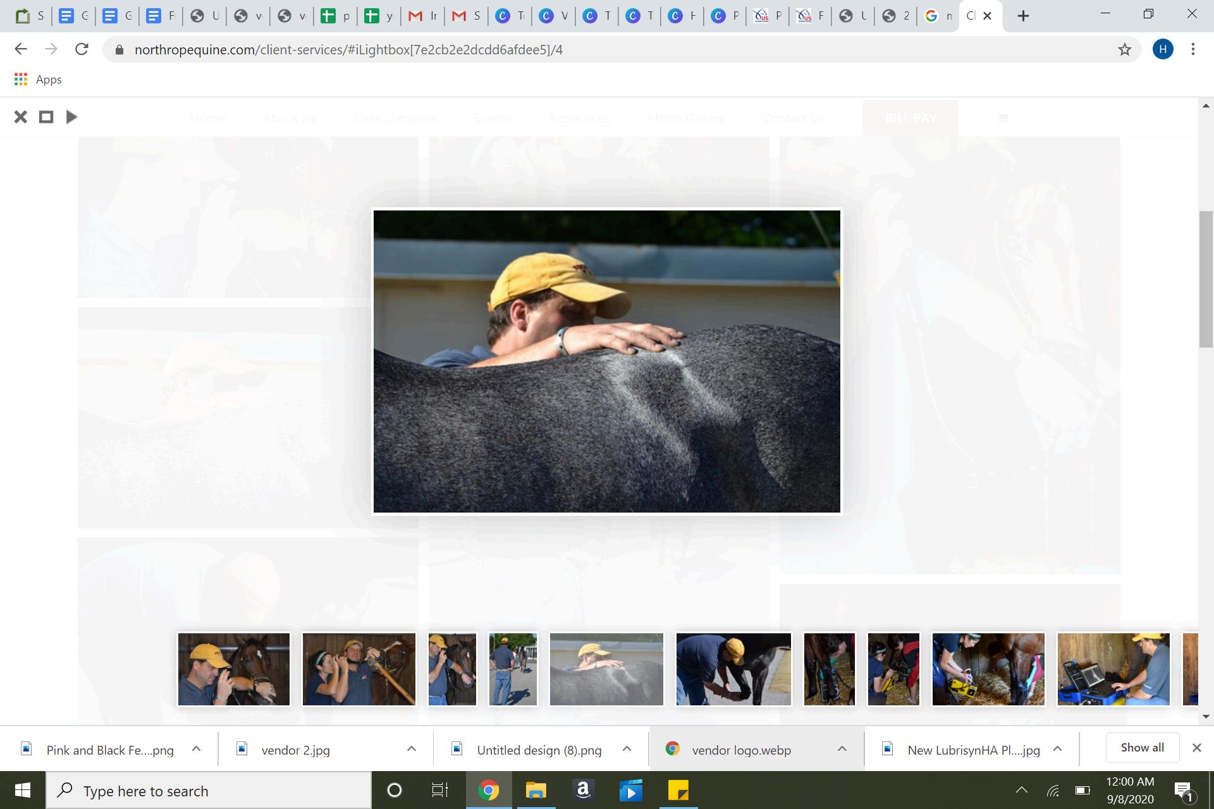Switch to the first Gmail tab
Image resolution: width=1214 pixels, height=809 pixels.
tap(422, 16)
